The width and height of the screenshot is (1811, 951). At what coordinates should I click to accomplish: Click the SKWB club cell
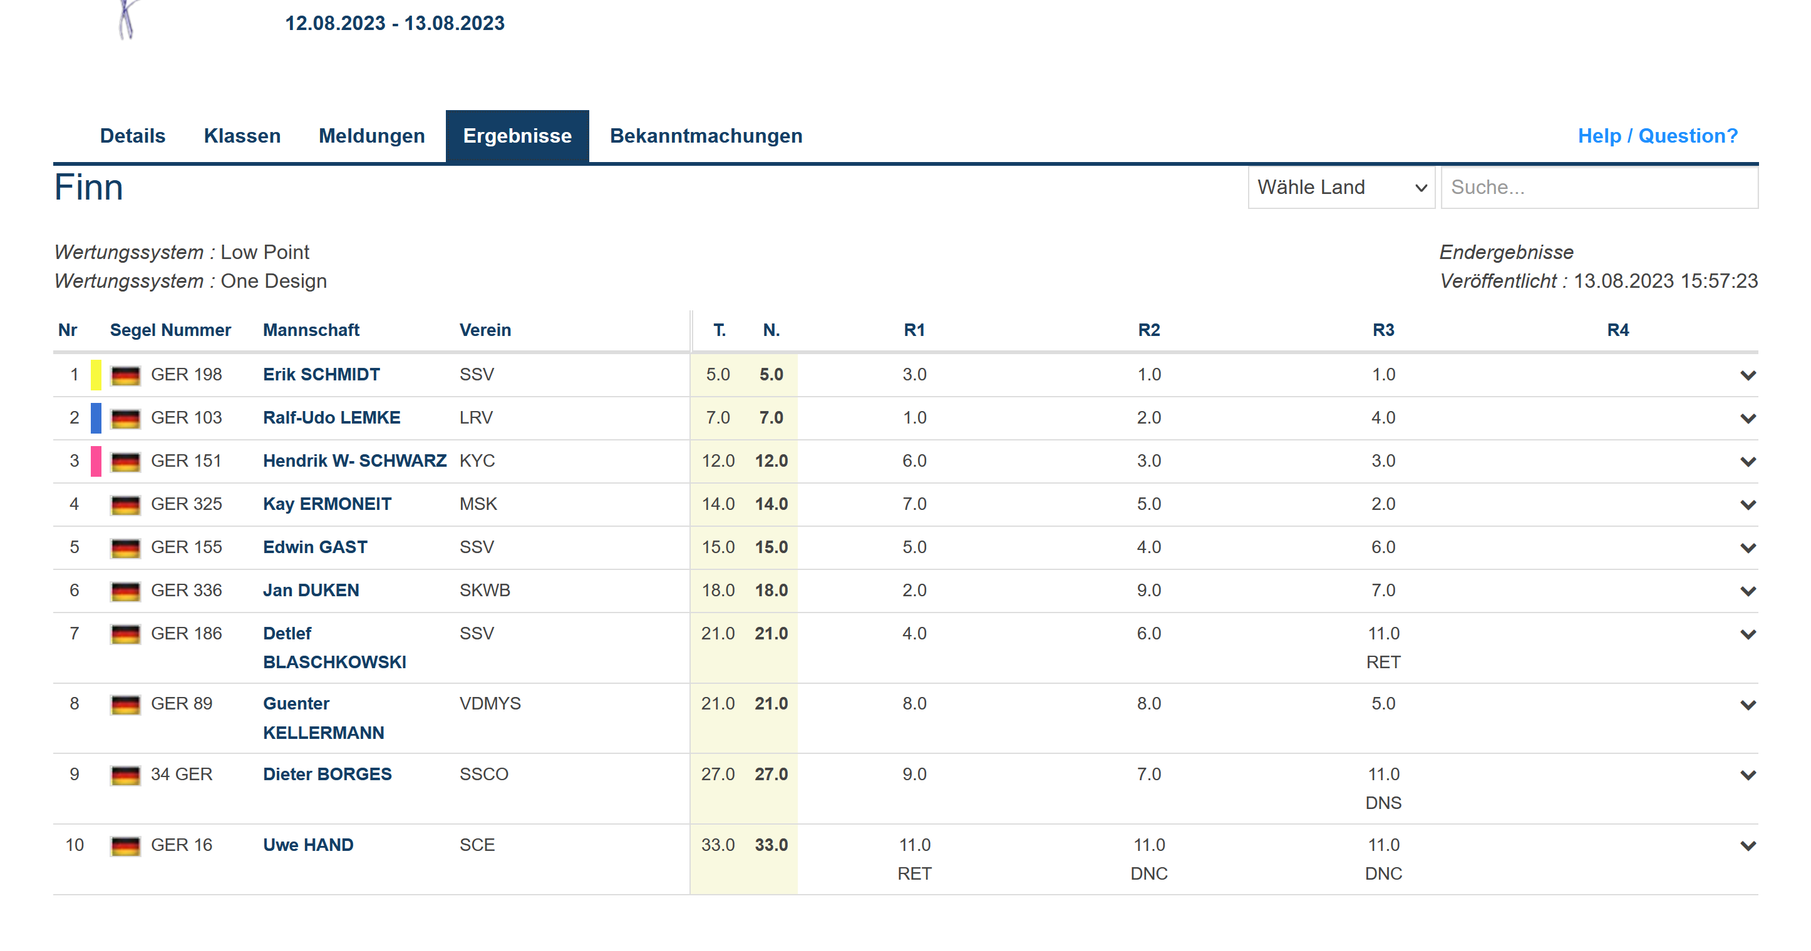click(485, 590)
